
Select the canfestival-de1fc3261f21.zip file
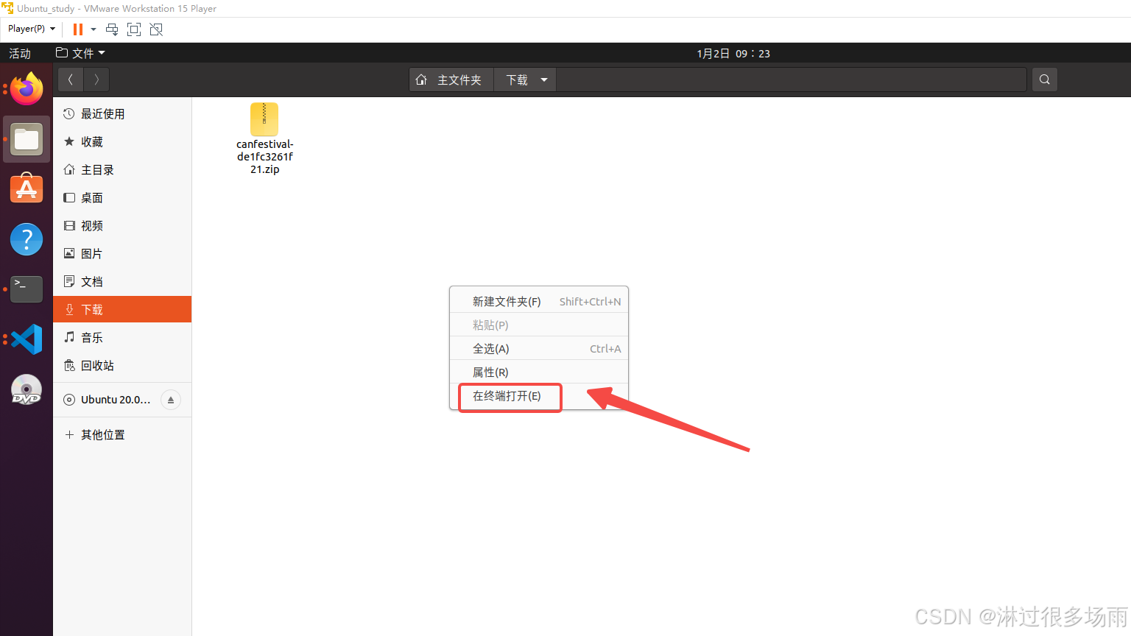tap(264, 138)
